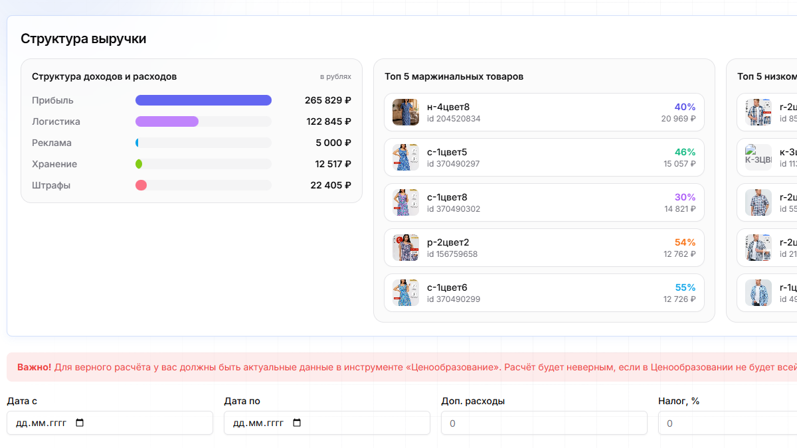Open the calendar picker in Дата с field
Screen dimensions: 797x448
(80, 423)
